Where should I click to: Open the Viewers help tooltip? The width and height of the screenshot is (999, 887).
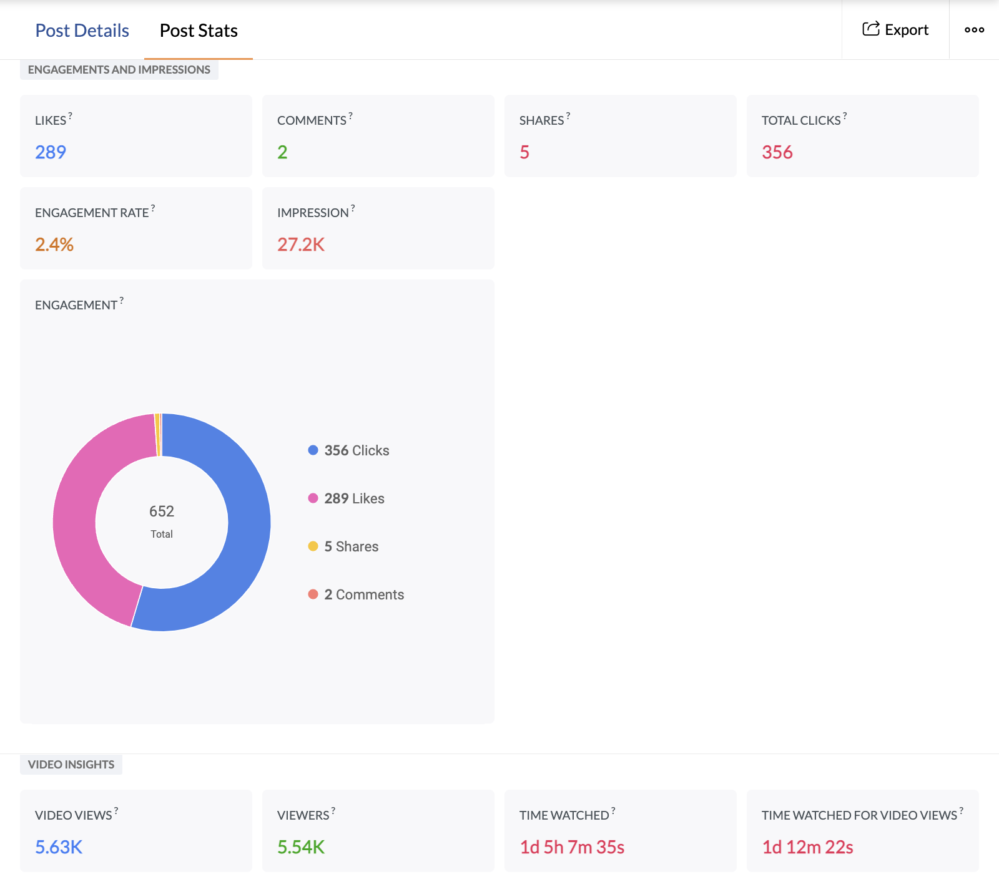point(333,810)
